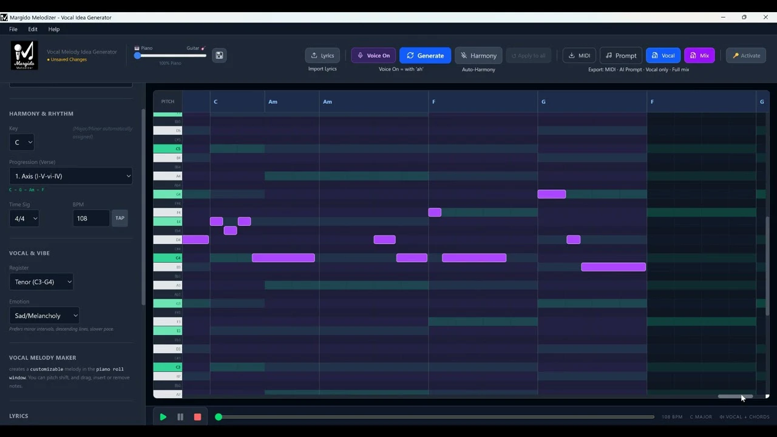Click the piano keyboard icon above slider
This screenshot has width=777, height=437.
pos(137,48)
